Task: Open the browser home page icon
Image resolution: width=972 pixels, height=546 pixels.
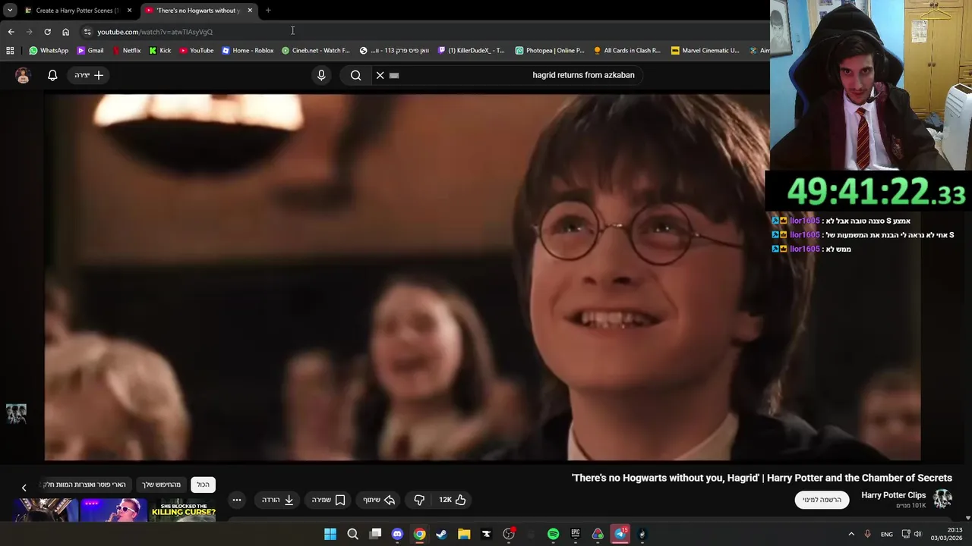Action: (x=65, y=32)
